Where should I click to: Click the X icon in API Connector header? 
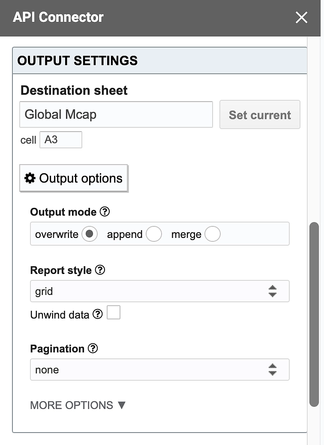coord(301,18)
